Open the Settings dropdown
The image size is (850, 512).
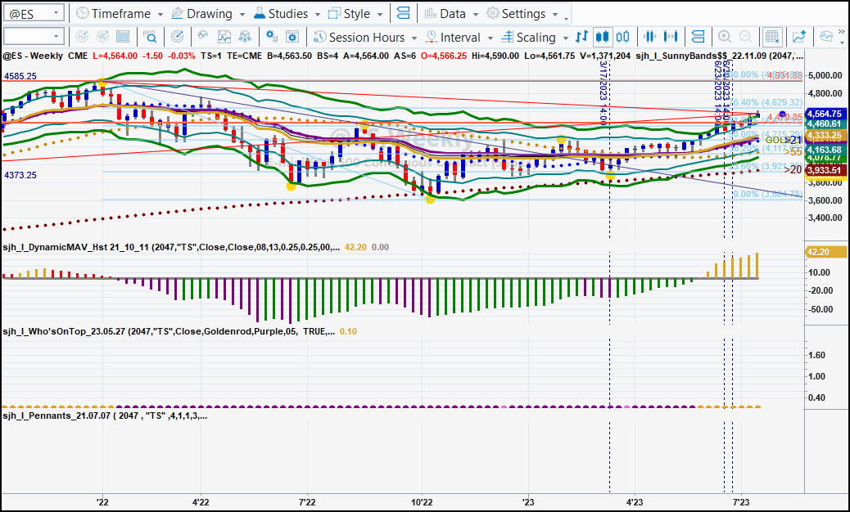pos(522,14)
